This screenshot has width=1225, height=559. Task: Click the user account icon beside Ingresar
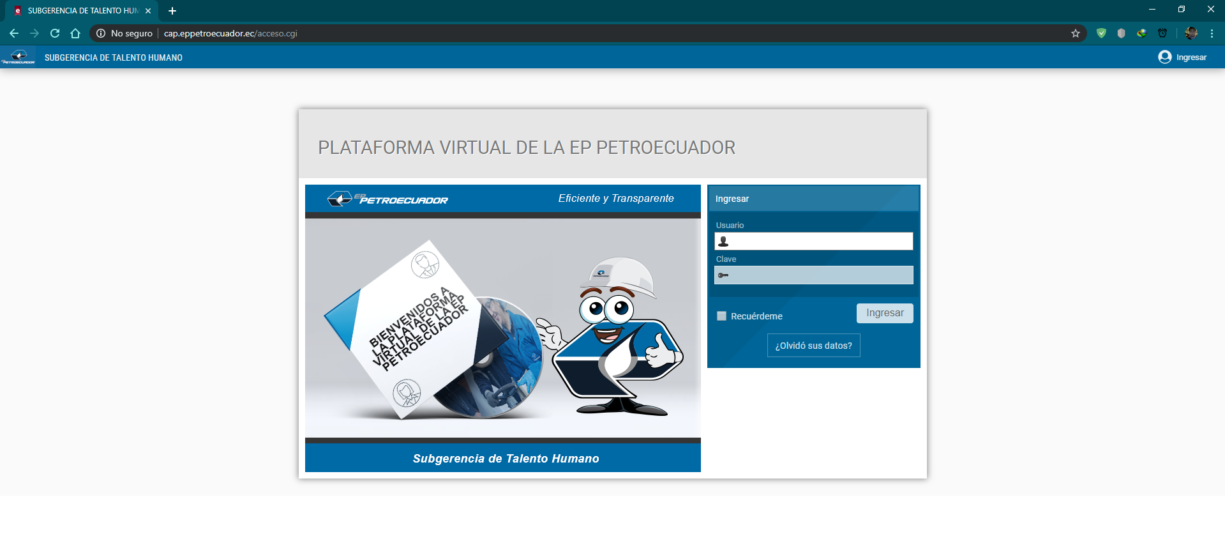[1165, 57]
